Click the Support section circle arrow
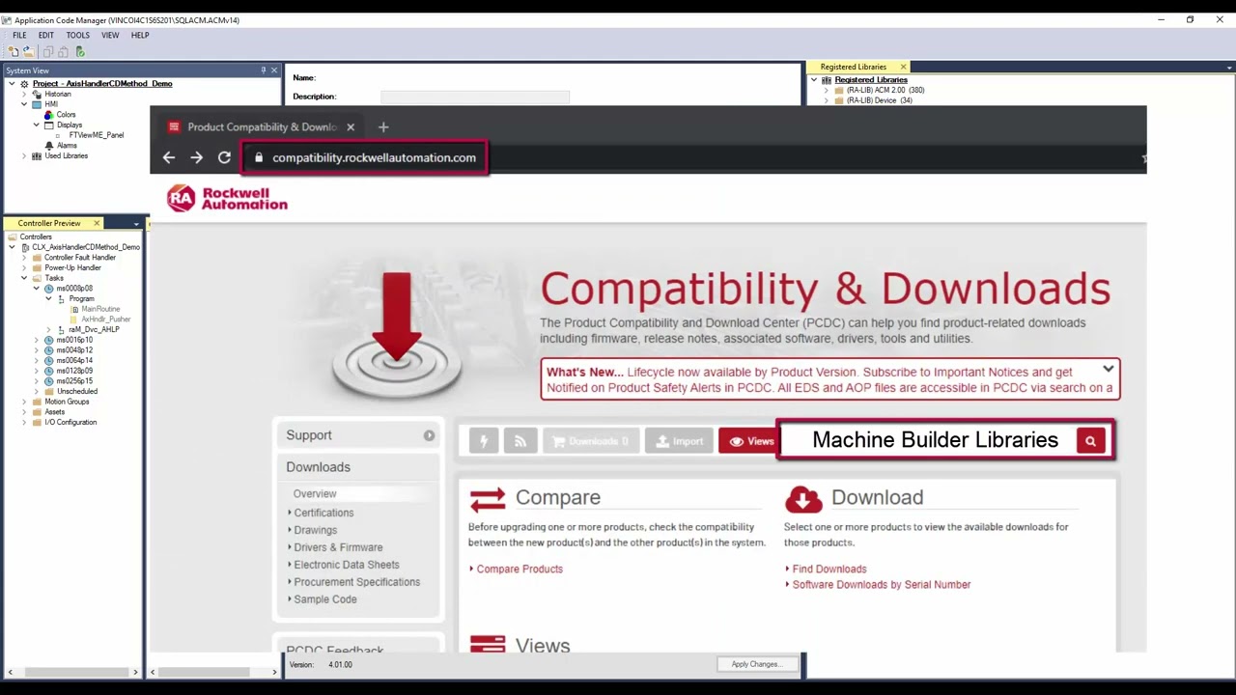The image size is (1236, 695). pyautogui.click(x=429, y=435)
